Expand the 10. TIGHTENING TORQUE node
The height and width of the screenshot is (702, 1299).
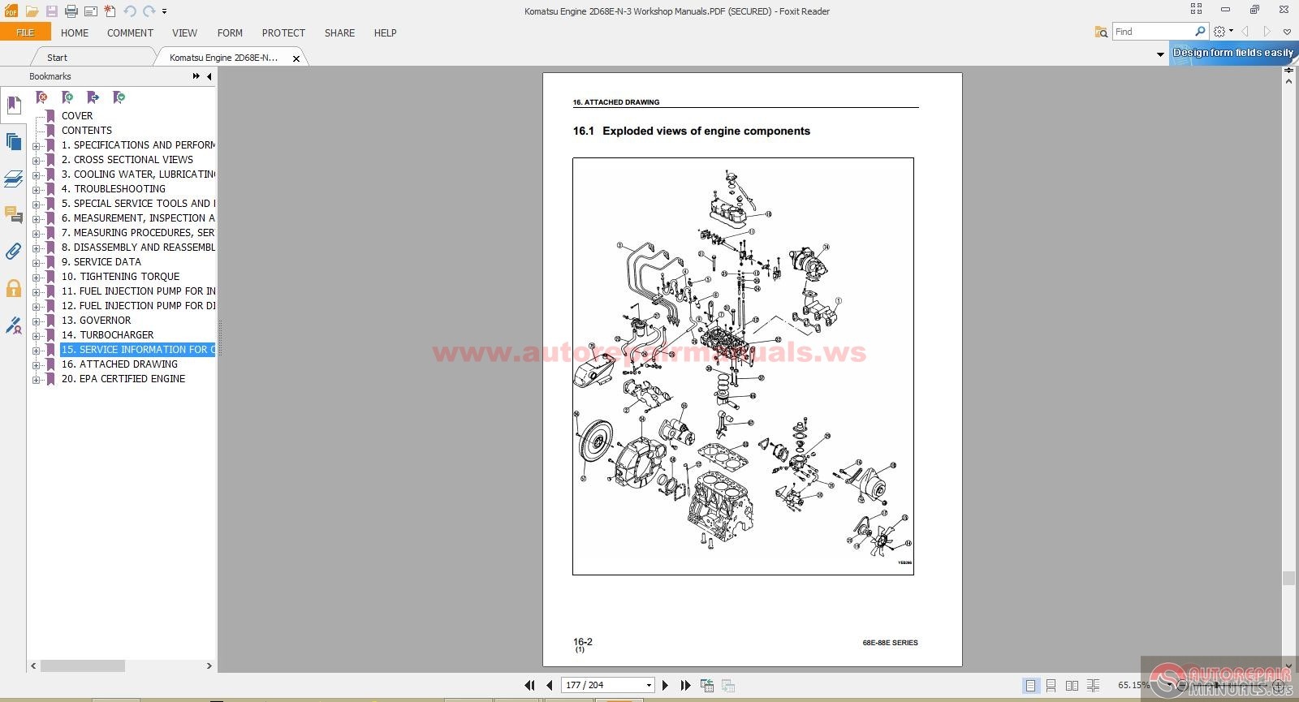tap(36, 278)
